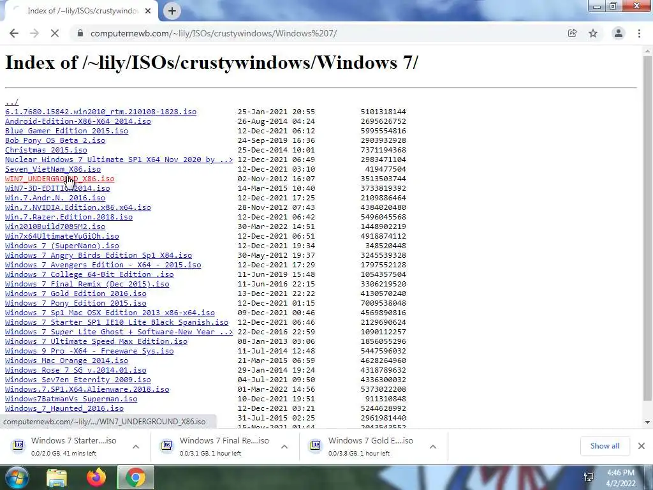Download Windows 7 Avengers Edition ISO
653x490 pixels.
(x=103, y=265)
